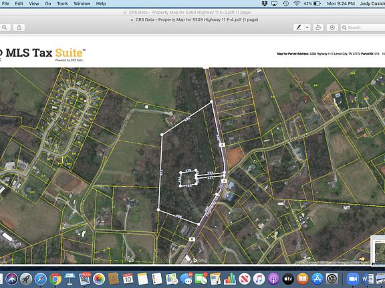Open Pages from the Dock
385x288 pixels.
(x=215, y=279)
